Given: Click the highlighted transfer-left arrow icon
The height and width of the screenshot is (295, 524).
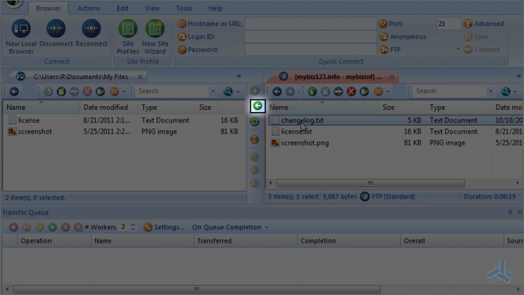Looking at the screenshot, I should (x=257, y=106).
